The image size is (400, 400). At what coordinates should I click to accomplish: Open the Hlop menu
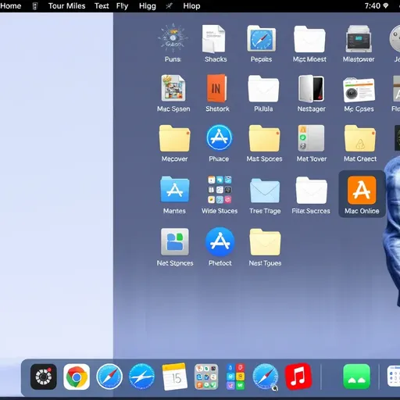[x=191, y=6]
